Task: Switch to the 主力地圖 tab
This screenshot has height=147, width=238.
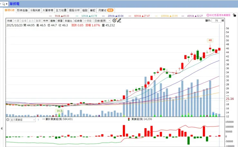Action: [x=61, y=10]
